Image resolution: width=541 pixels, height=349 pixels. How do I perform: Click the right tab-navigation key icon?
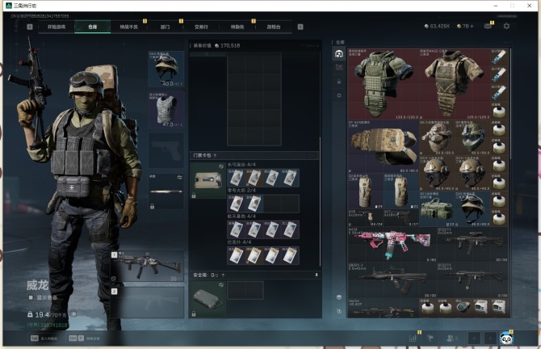coord(300,27)
